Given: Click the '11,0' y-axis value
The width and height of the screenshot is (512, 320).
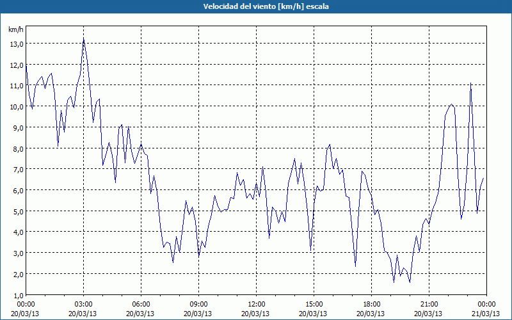Looking at the screenshot, I should pyautogui.click(x=17, y=86).
